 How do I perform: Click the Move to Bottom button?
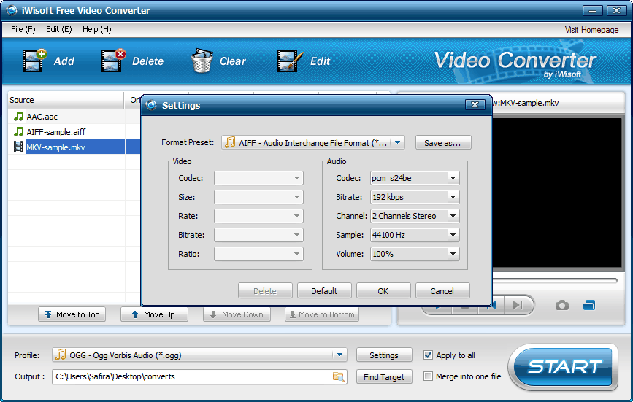coord(322,314)
